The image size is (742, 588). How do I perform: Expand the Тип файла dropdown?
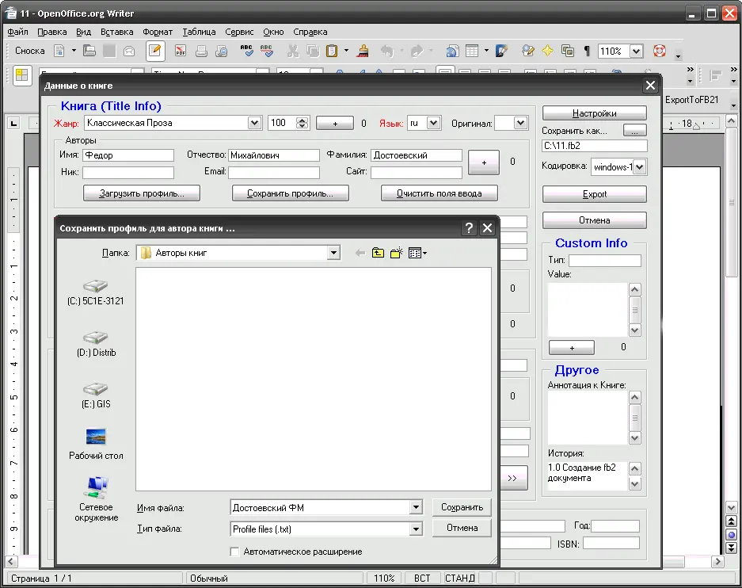coord(416,529)
